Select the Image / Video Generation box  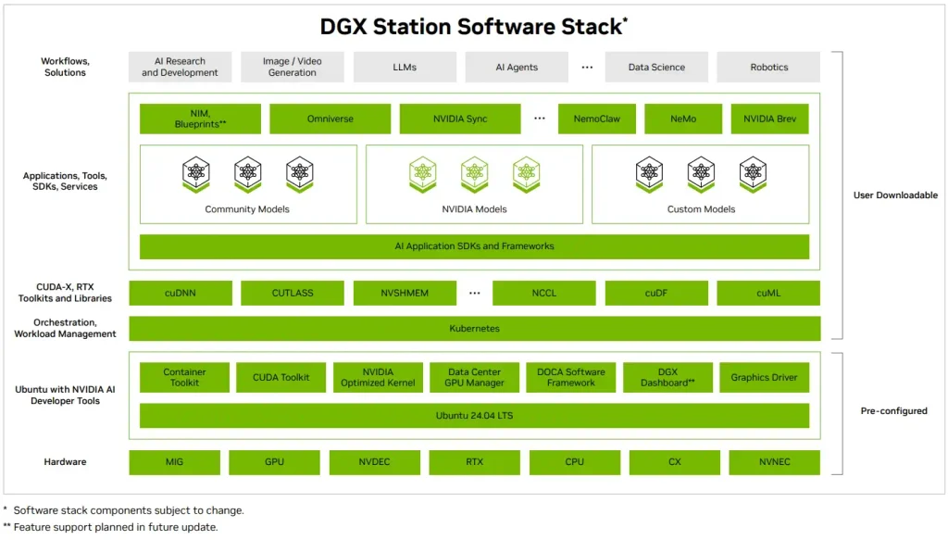coord(293,67)
